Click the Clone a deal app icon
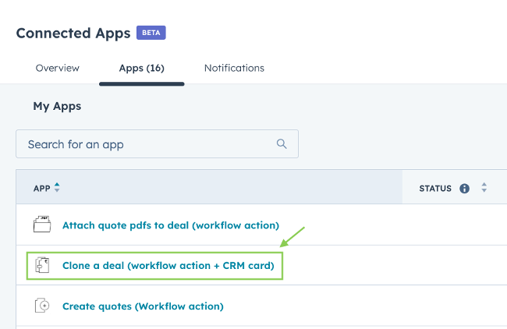This screenshot has height=329, width=507. (x=41, y=266)
